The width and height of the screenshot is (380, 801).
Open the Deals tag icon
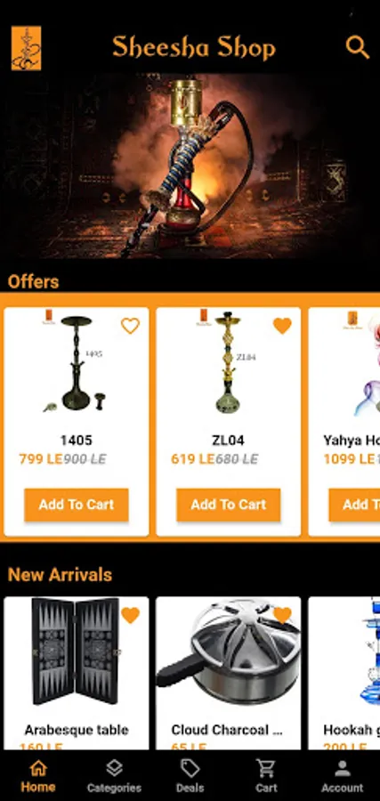[x=190, y=768]
